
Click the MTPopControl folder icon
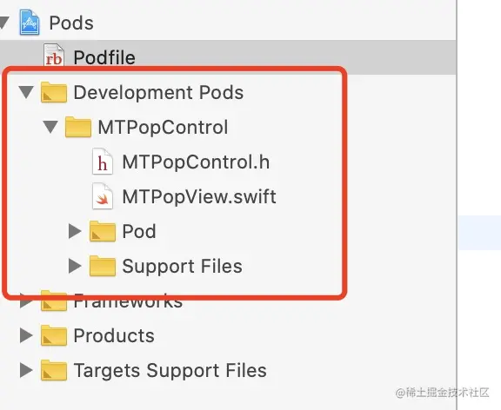pyautogui.click(x=78, y=127)
